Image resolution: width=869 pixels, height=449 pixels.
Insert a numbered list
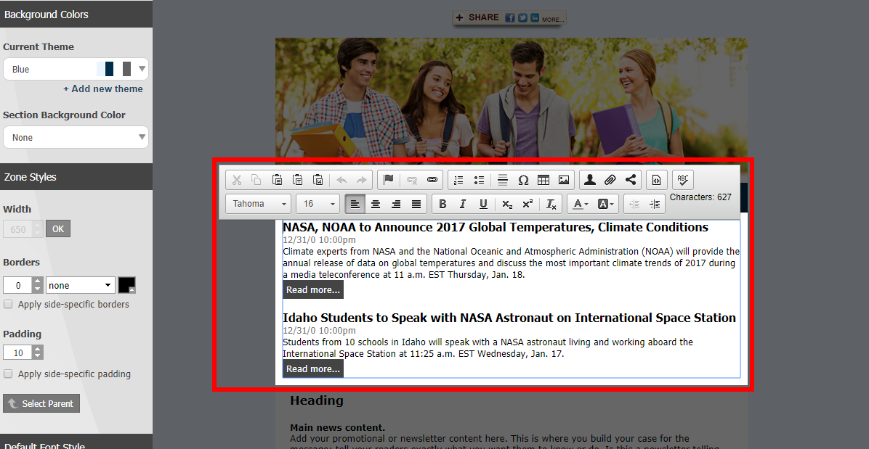point(458,180)
